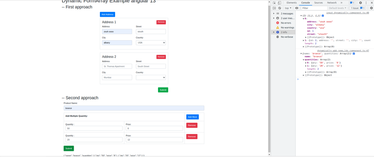This screenshot has height=157, width=374.
Task: Switch to the Elements tab
Action: pyautogui.click(x=292, y=3)
